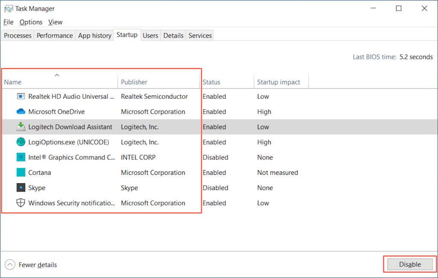
Task: Select the Windows Security shield icon
Action: pos(21,203)
